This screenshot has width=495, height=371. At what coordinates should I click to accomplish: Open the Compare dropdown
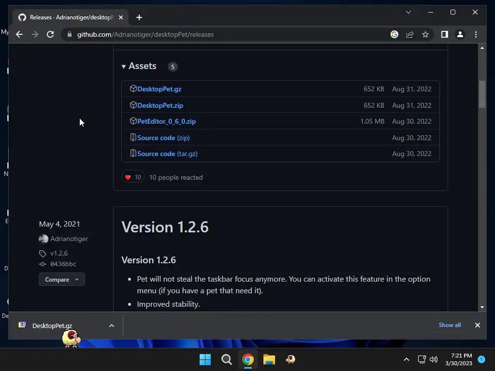(61, 280)
